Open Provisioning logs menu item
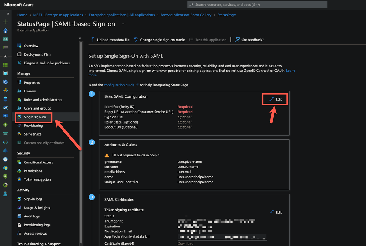 click(37, 225)
